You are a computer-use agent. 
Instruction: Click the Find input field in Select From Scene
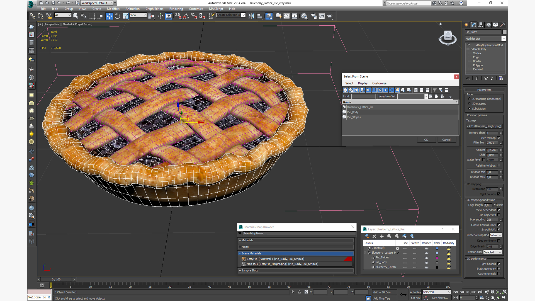[363, 96]
